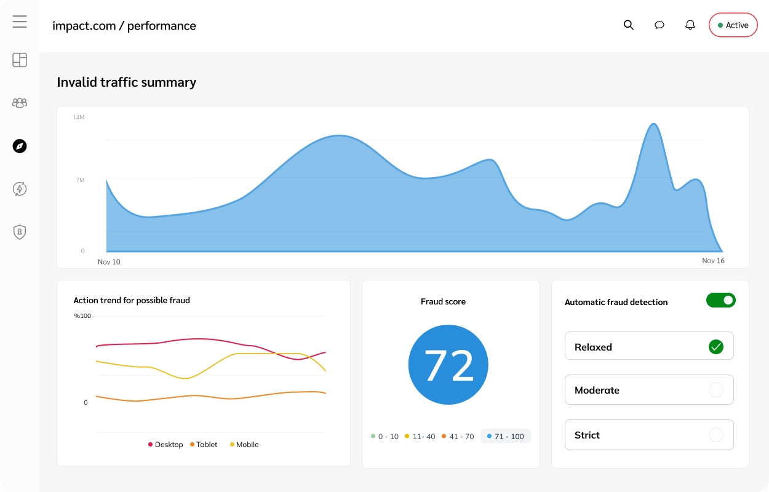This screenshot has height=492, width=769.
Task: Disable the Automatic fraud detection toggle
Action: point(720,300)
